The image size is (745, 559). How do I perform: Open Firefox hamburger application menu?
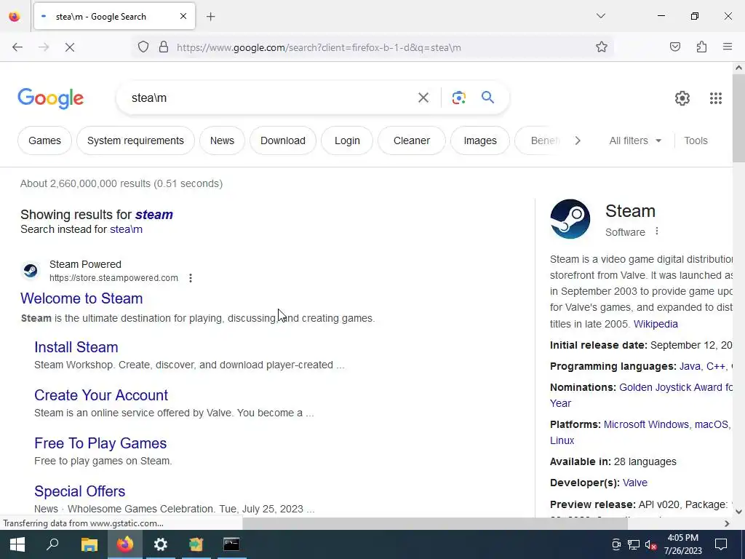click(728, 47)
